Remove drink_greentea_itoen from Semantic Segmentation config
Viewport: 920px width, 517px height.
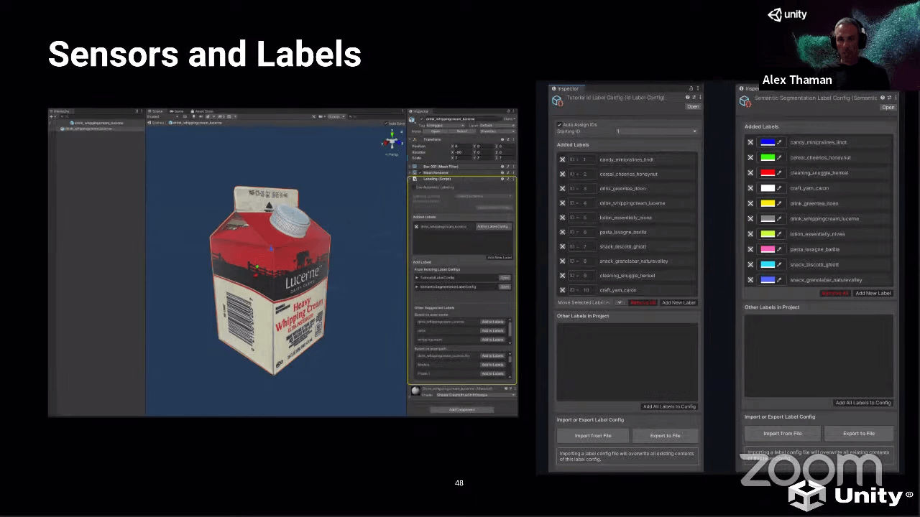750,203
